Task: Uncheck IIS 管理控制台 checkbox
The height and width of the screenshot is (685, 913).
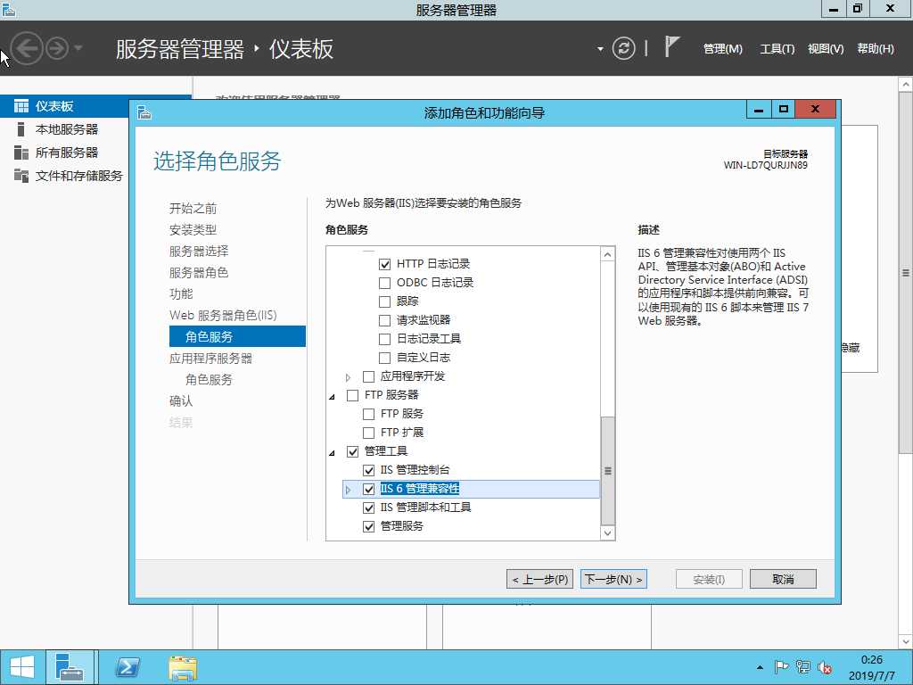Action: [368, 470]
